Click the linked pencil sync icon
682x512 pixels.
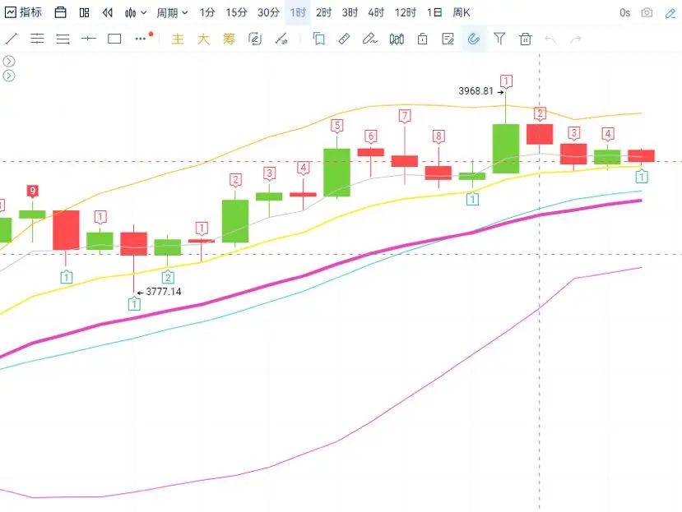[255, 39]
